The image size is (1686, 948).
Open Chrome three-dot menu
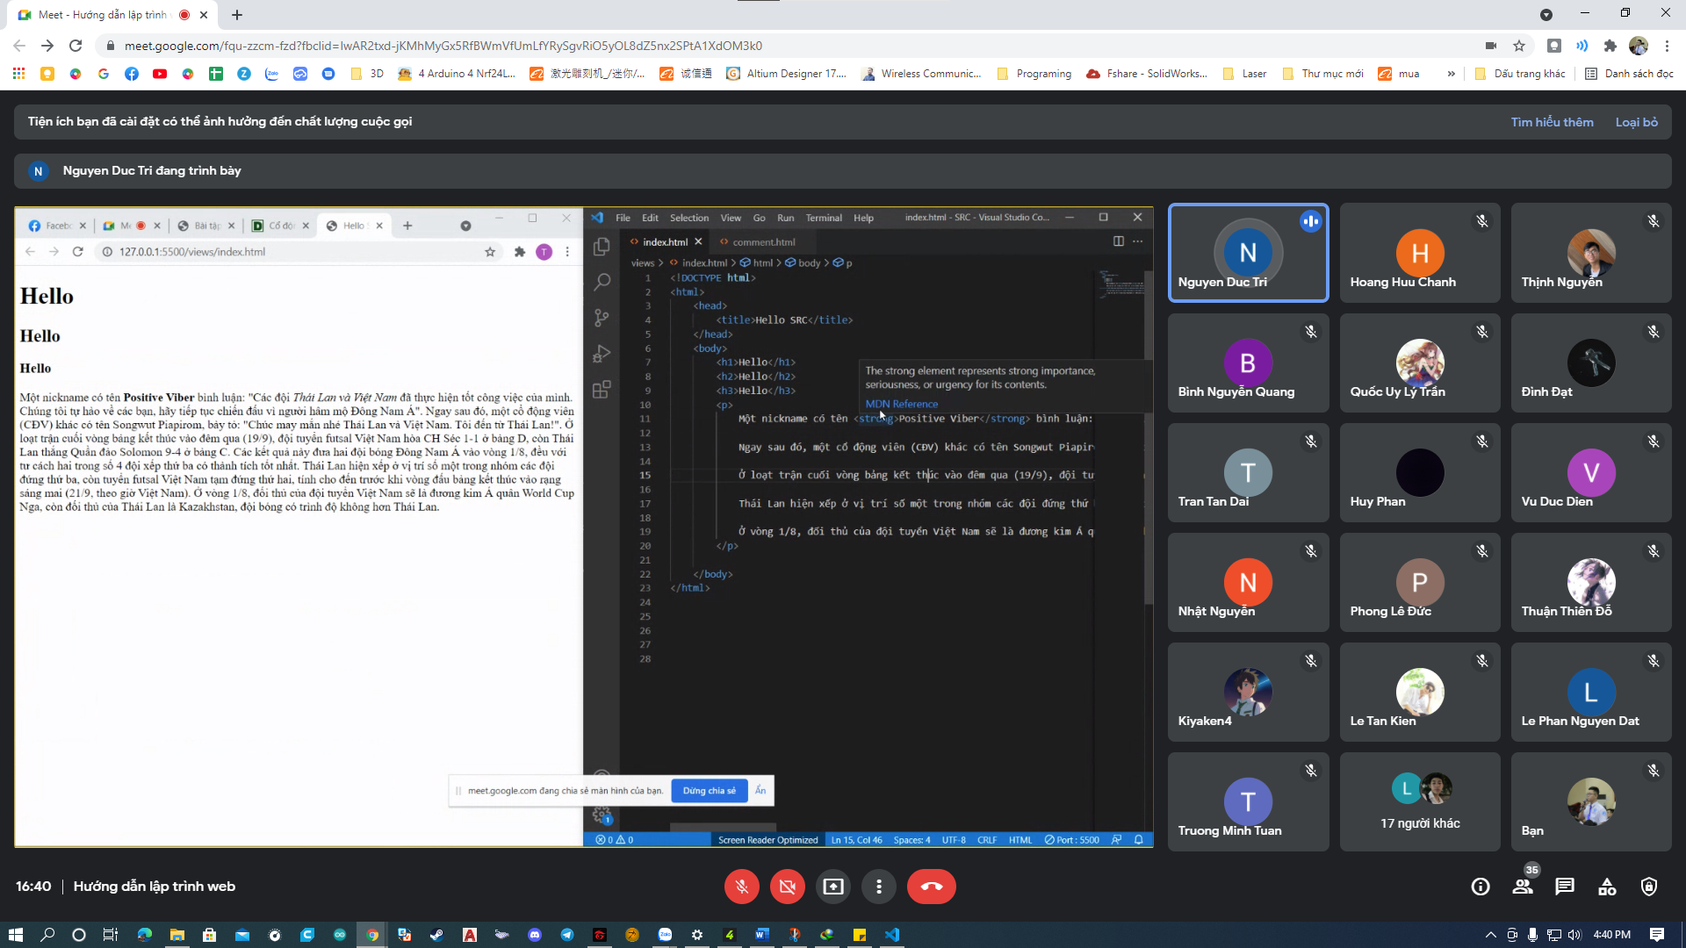click(x=1667, y=46)
